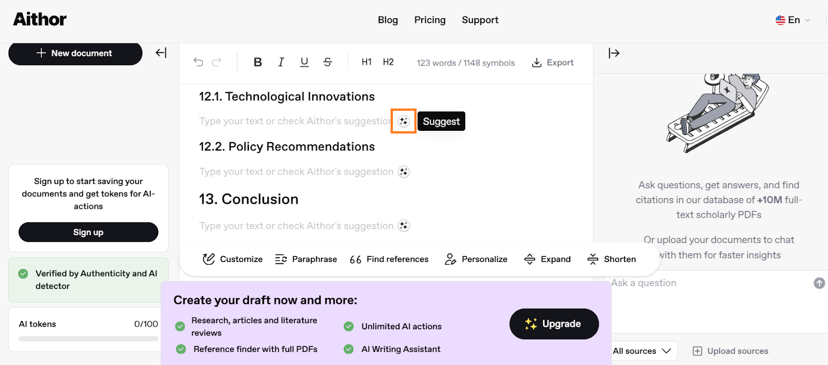Click Suggest icon under Technological Innovations
The width and height of the screenshot is (828, 365).
click(404, 121)
